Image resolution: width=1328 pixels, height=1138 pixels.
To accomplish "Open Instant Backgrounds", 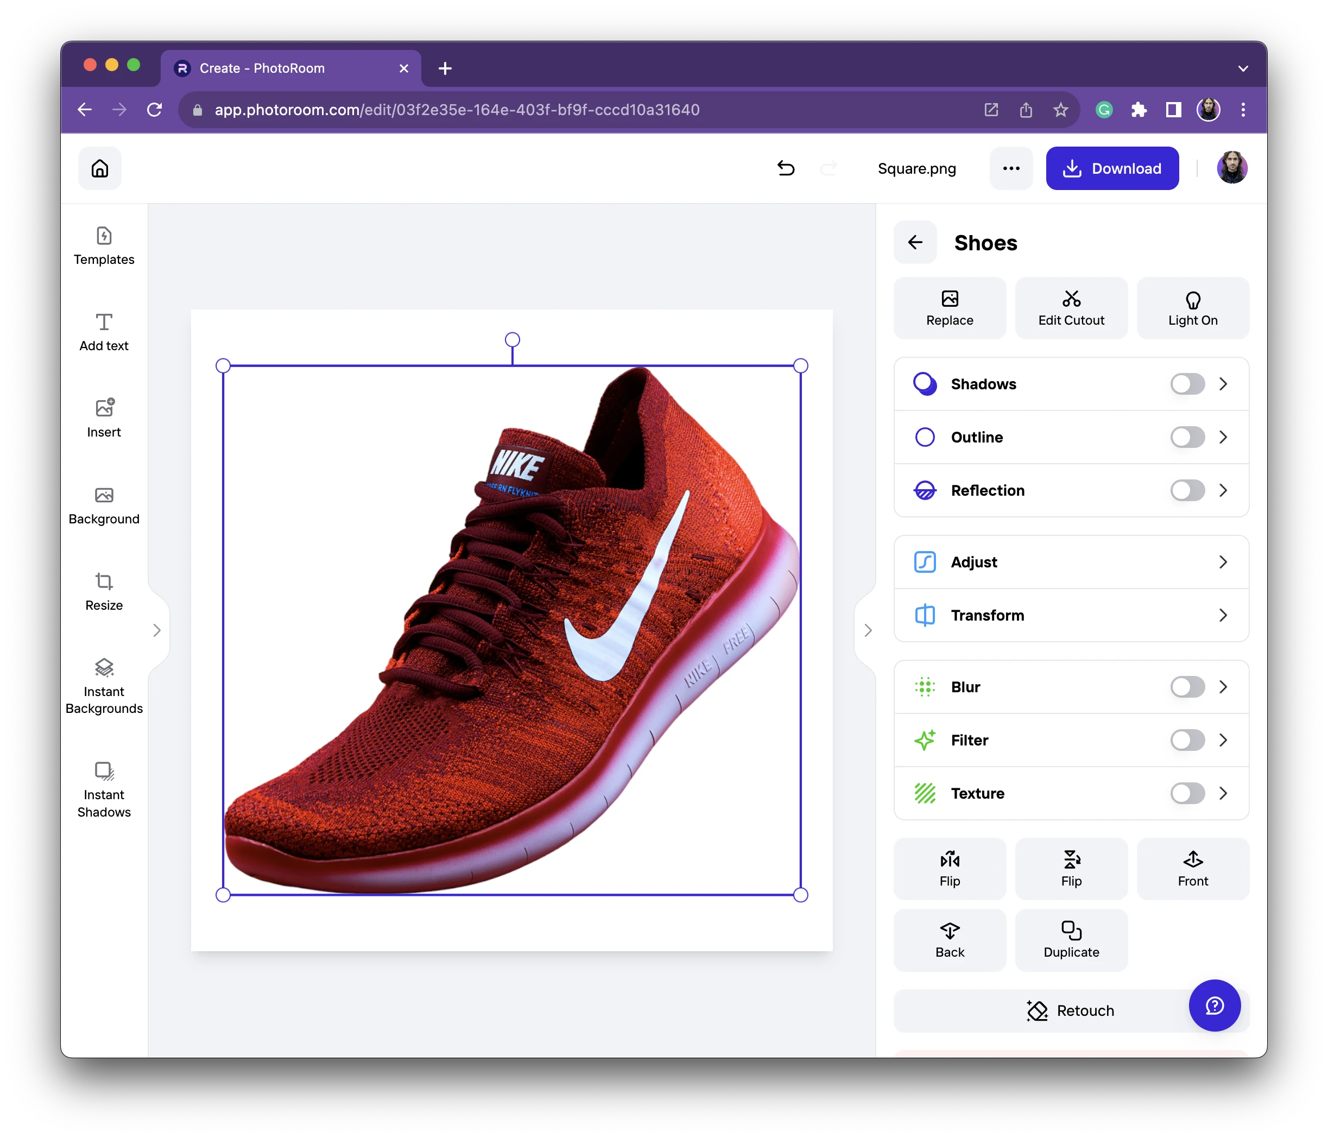I will coord(104,687).
